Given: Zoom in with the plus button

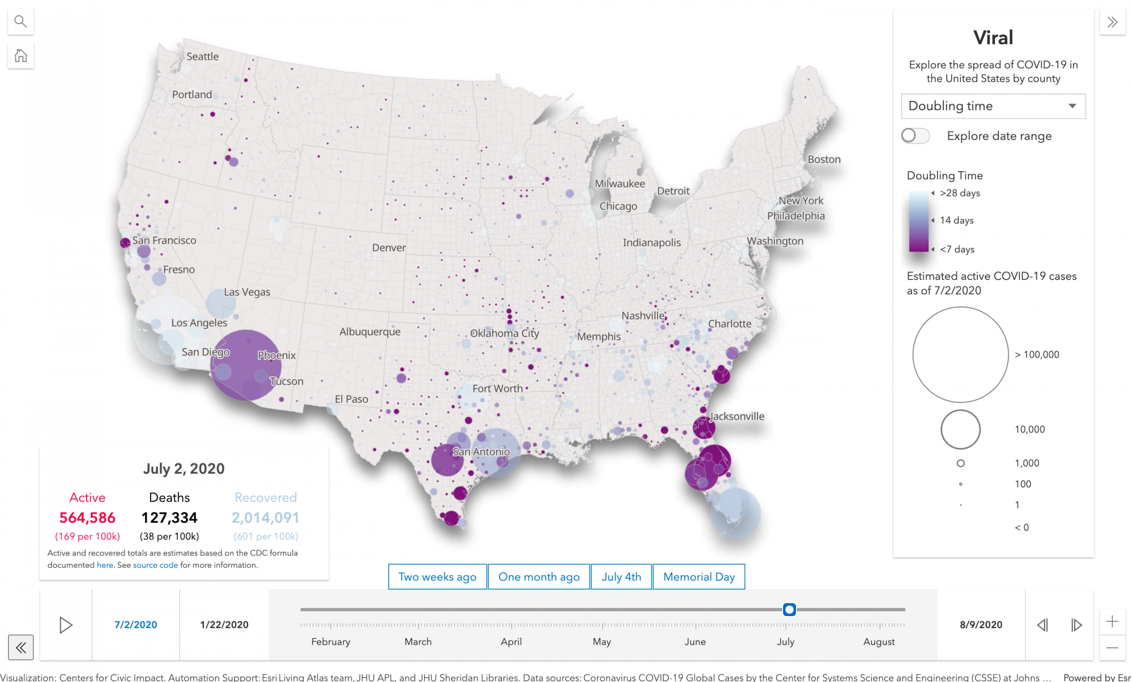Looking at the screenshot, I should (1112, 621).
